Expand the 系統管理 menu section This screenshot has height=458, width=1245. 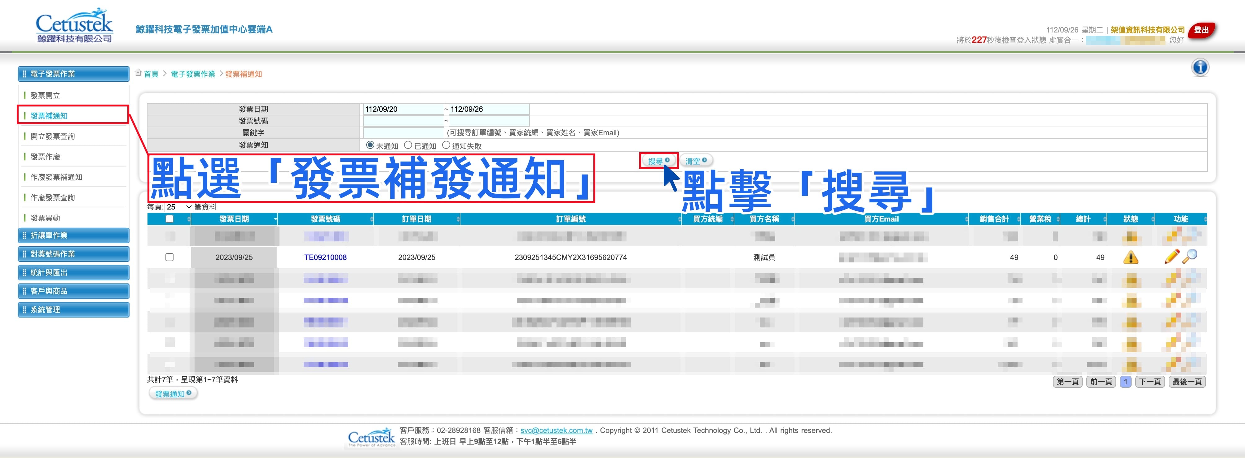pyautogui.click(x=73, y=310)
